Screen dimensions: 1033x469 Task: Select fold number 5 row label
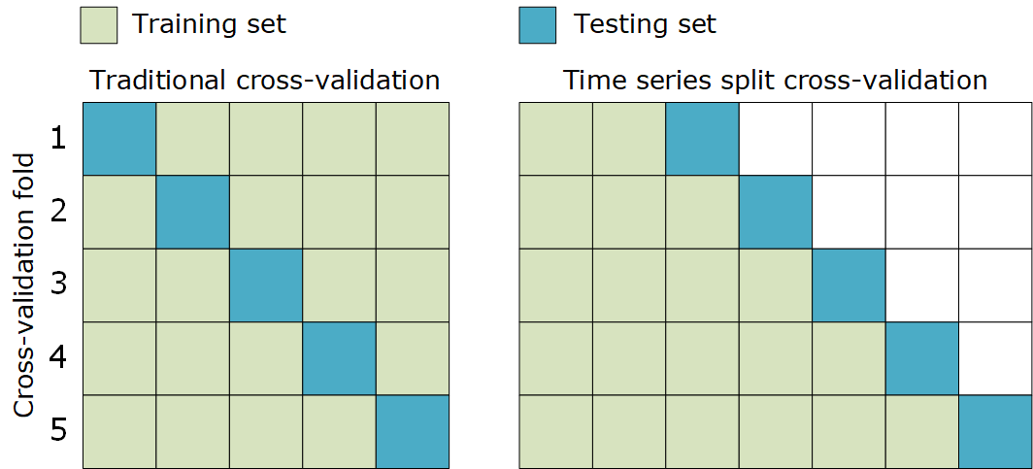click(58, 432)
